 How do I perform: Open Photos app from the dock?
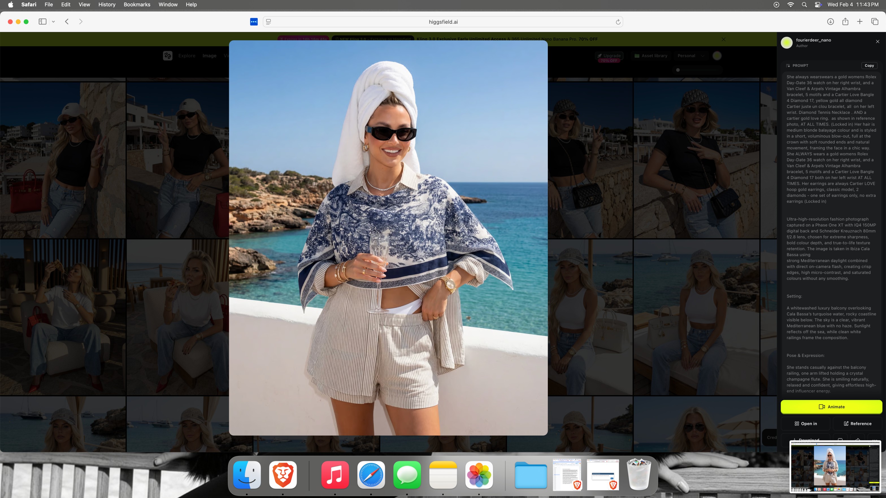click(x=479, y=475)
